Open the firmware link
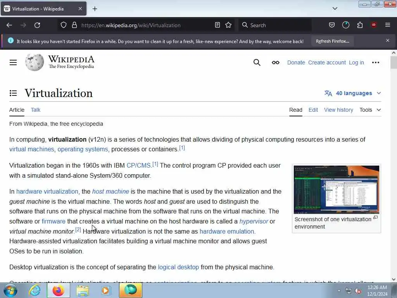 click(54, 222)
